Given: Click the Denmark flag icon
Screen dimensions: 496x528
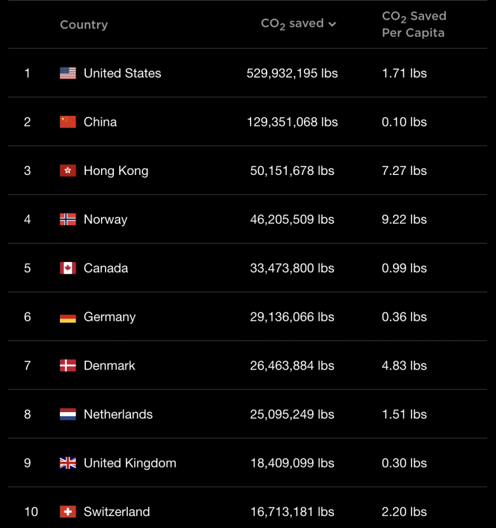Looking at the screenshot, I should 67,365.
